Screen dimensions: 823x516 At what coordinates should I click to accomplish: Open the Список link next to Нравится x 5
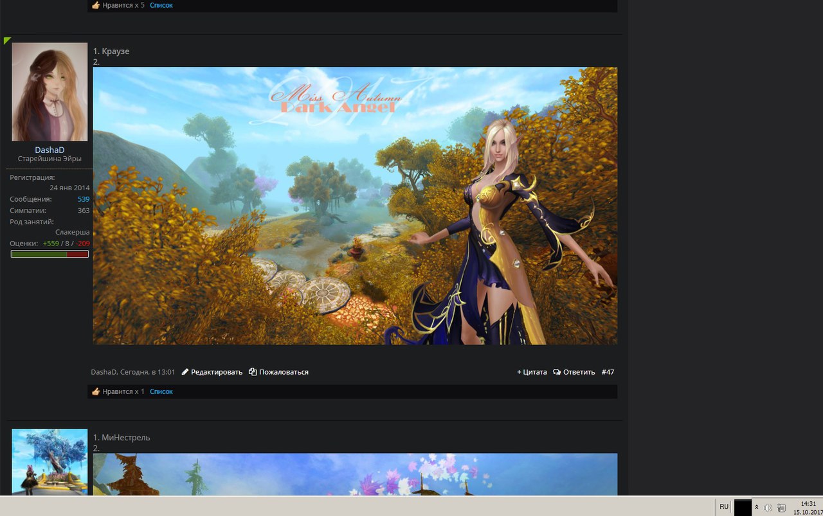click(x=161, y=5)
